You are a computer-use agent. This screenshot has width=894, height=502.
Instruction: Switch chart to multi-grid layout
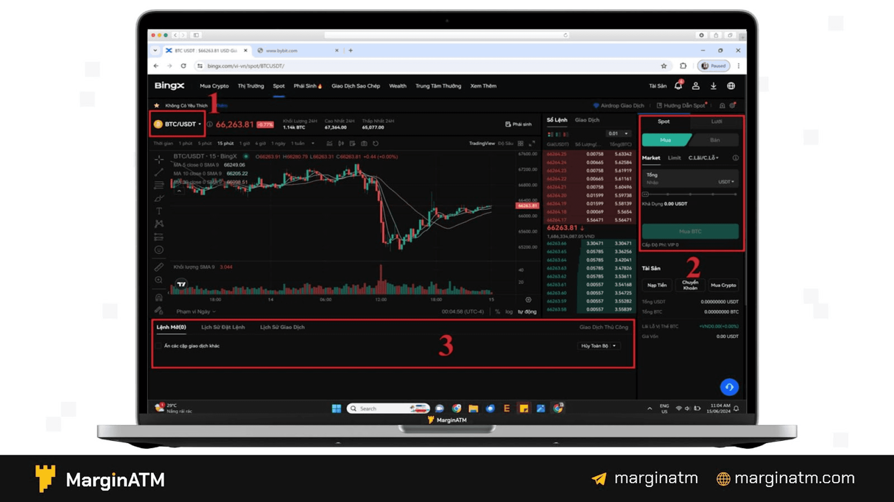tap(521, 144)
